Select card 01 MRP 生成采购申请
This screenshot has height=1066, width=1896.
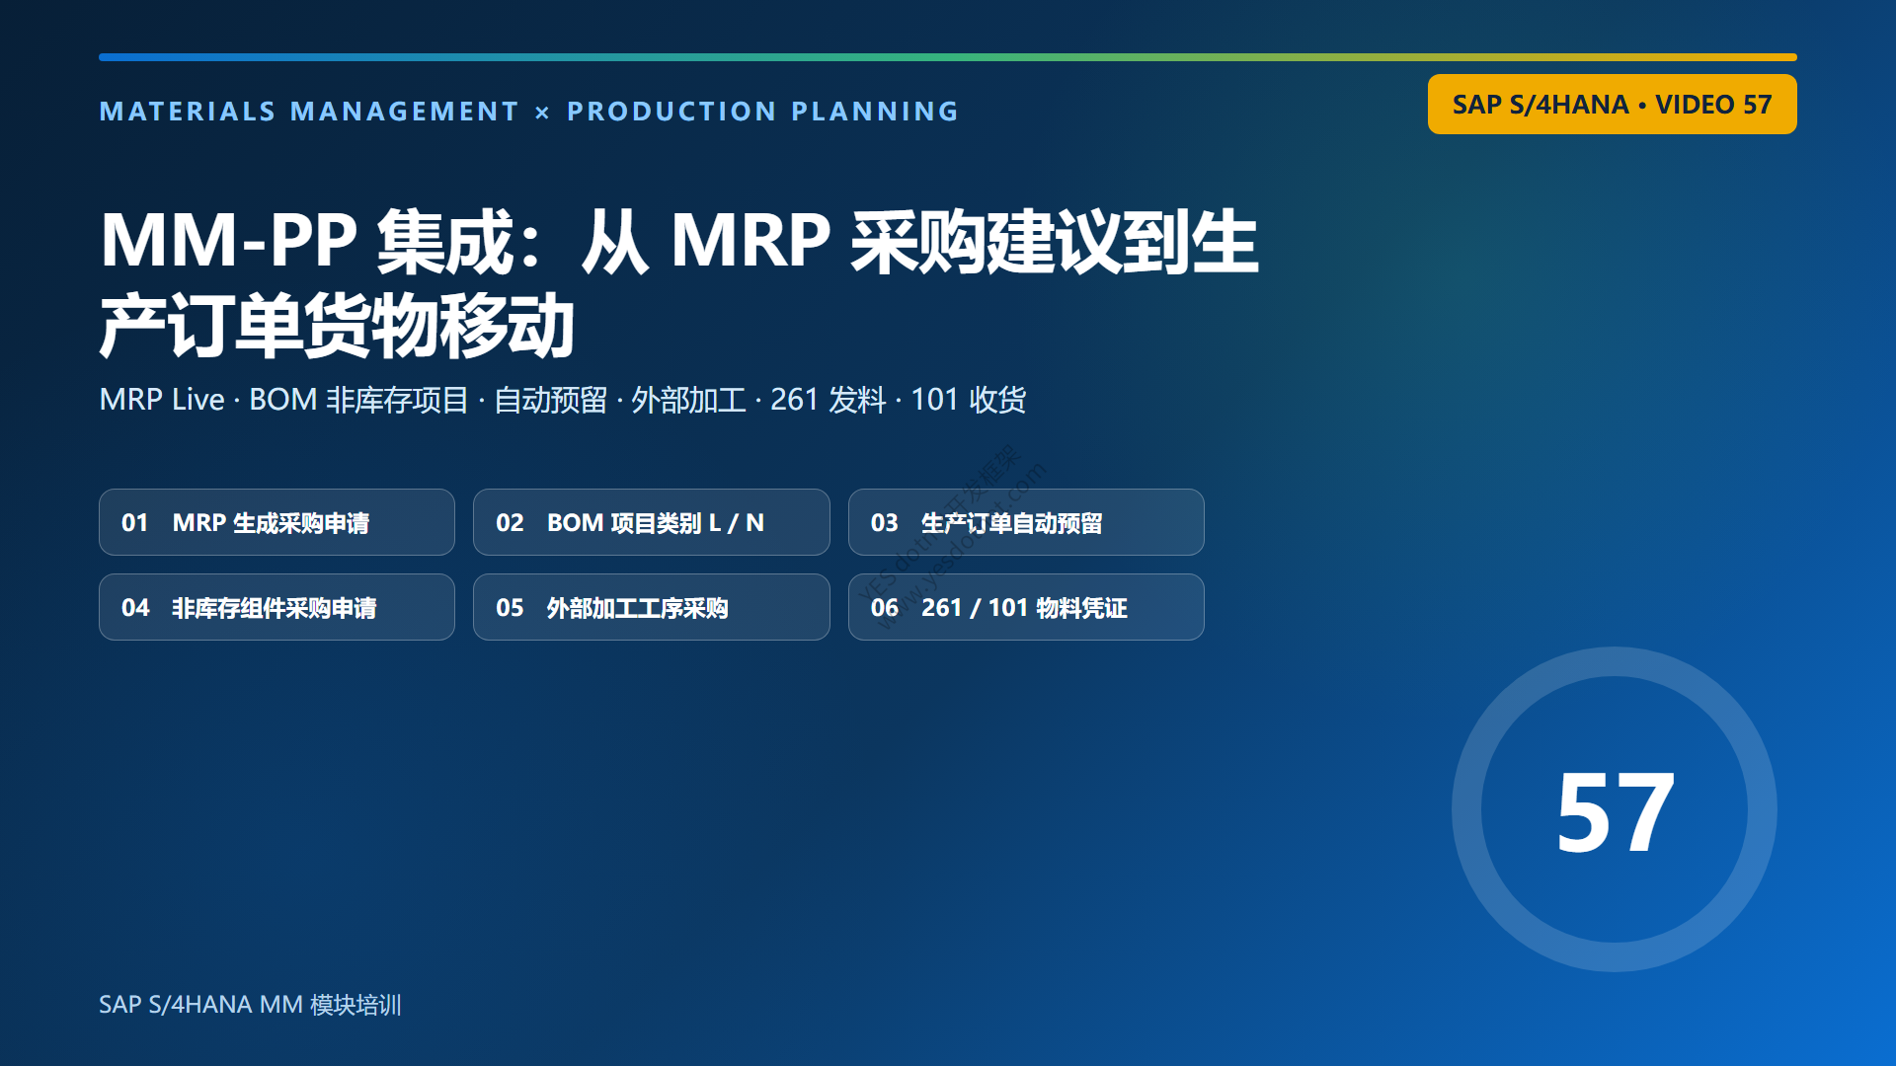click(276, 522)
